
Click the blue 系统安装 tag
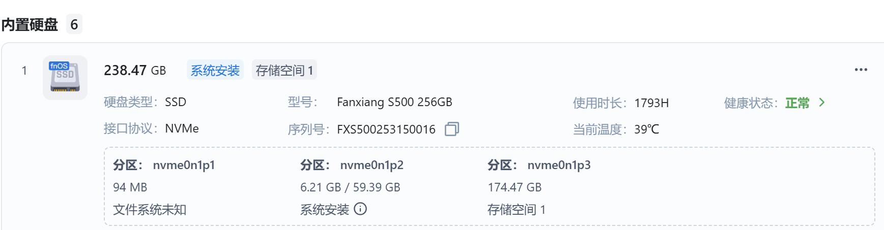215,70
